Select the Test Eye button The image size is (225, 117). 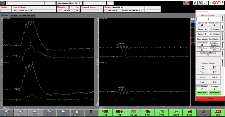coord(133,113)
